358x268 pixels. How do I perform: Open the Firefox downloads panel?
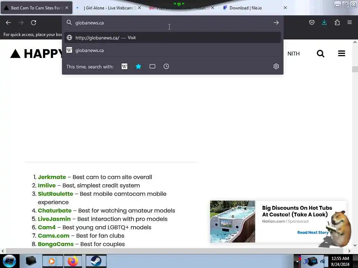pos(324,22)
